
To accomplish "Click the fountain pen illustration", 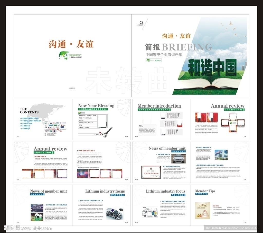I will point(108,132).
